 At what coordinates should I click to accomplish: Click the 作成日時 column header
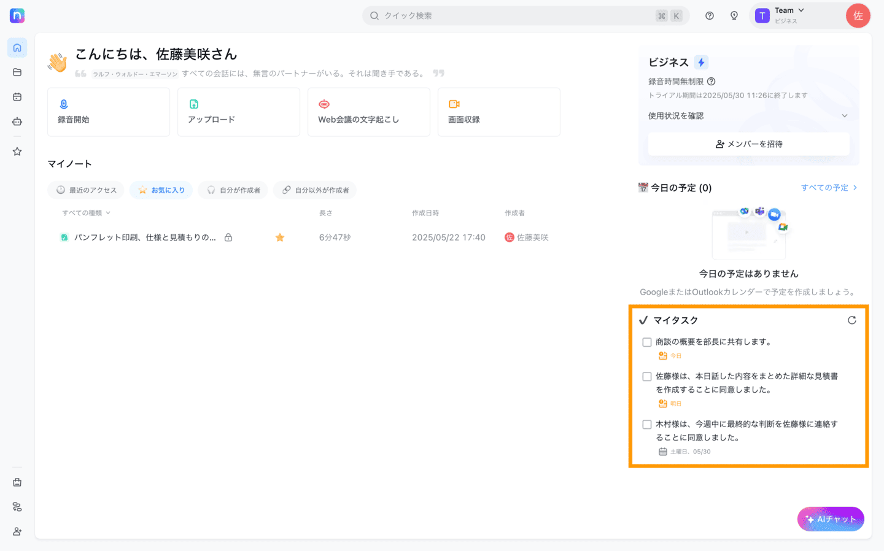coord(425,213)
